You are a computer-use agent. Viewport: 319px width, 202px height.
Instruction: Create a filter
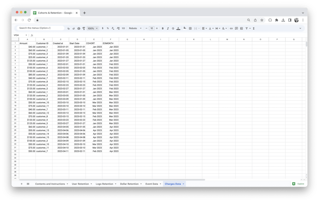click(247, 28)
